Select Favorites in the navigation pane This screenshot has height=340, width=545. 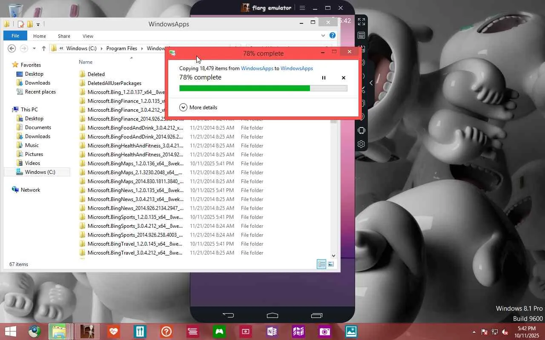pyautogui.click(x=31, y=65)
